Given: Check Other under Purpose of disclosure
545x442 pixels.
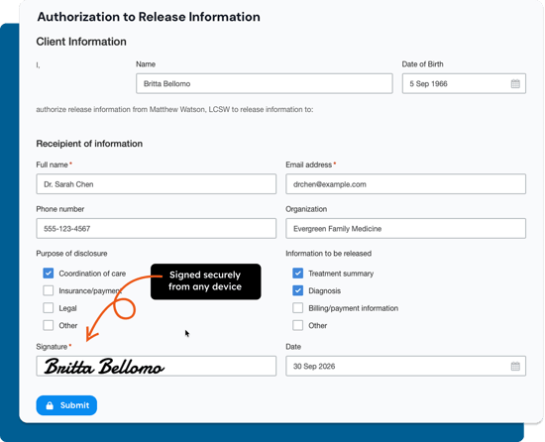Looking at the screenshot, I should click(x=49, y=325).
